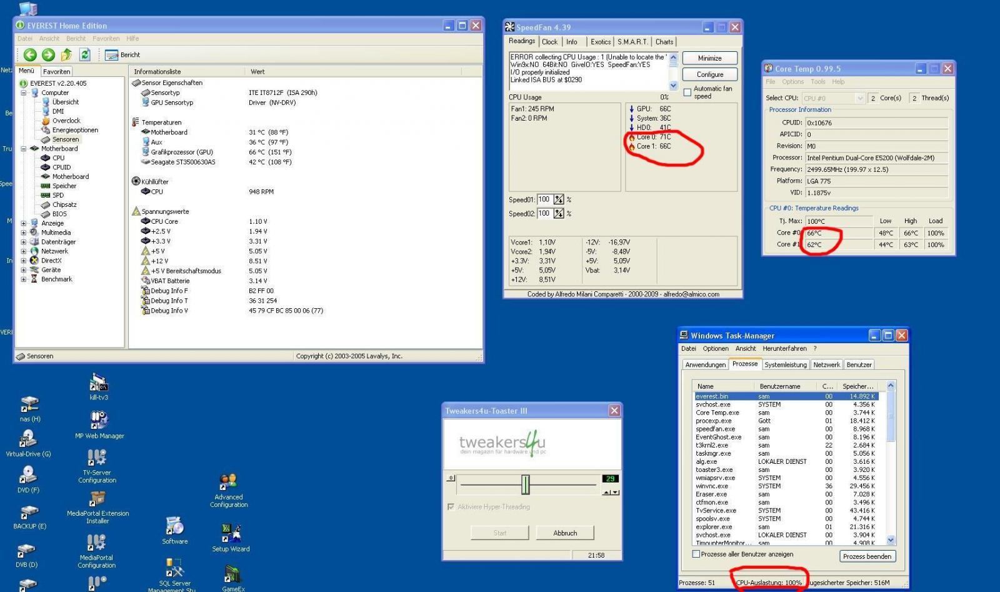The width and height of the screenshot is (1000, 592).
Task: Click the Up arrow icon in EVEREST toolbar
Action: [66, 55]
